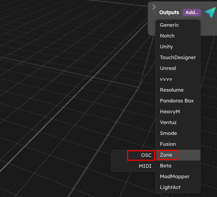Screen dimensions: 217x197
Task: Select the vvvv output entry
Action: (x=178, y=79)
